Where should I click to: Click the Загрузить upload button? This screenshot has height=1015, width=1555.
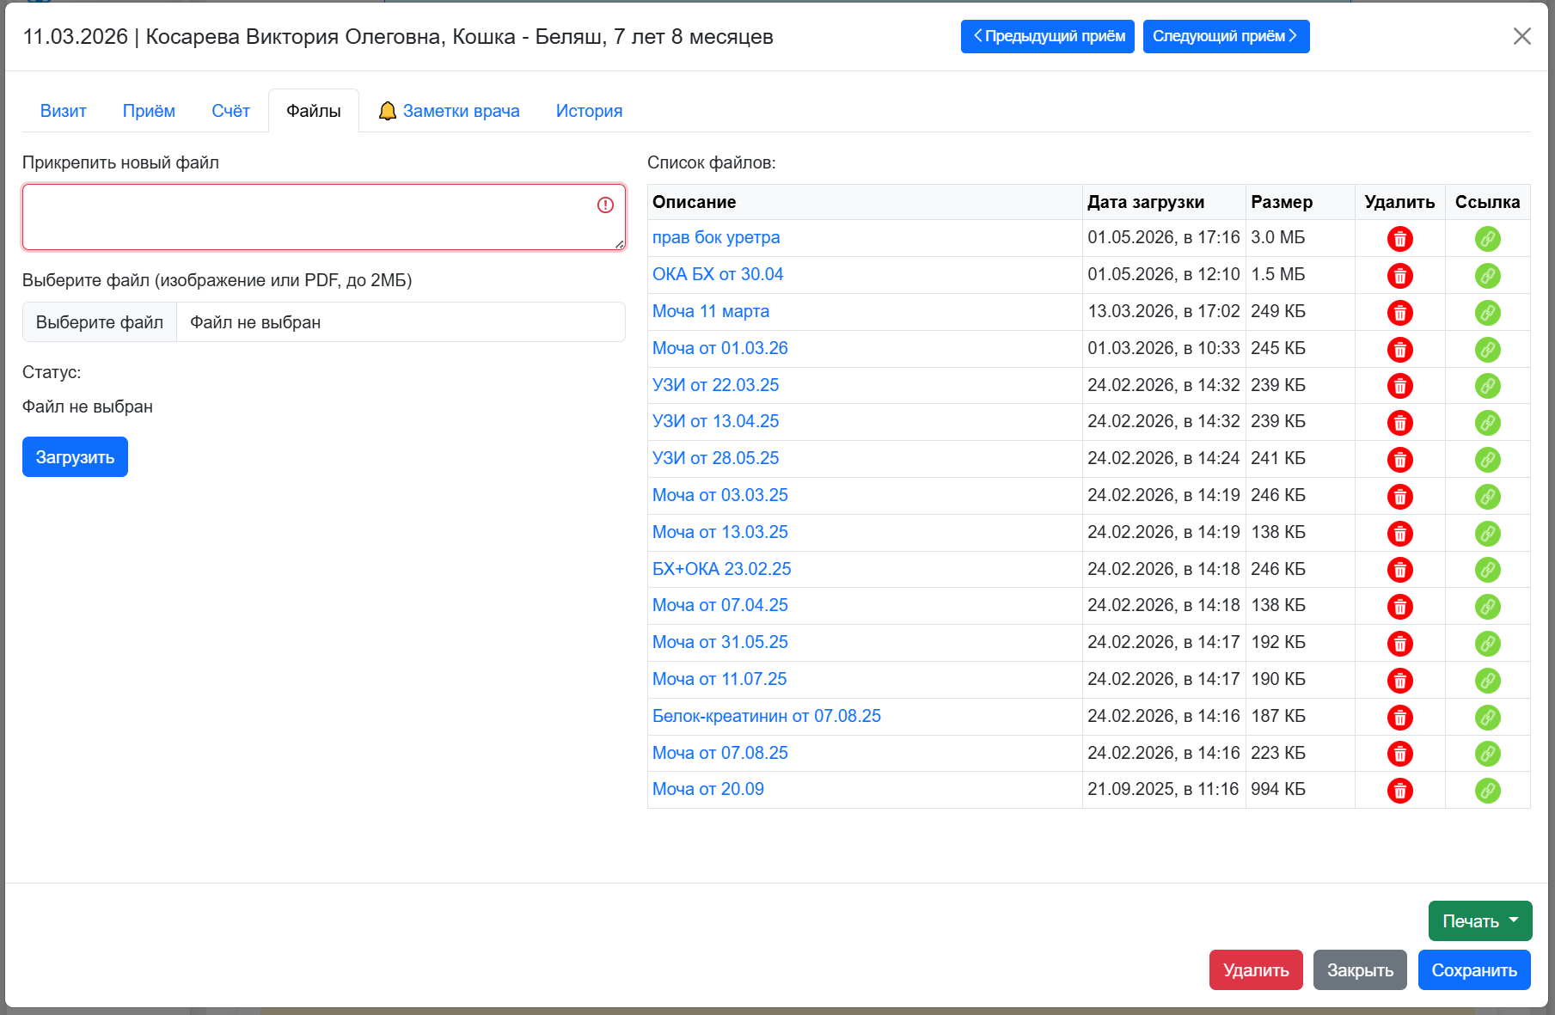point(75,457)
